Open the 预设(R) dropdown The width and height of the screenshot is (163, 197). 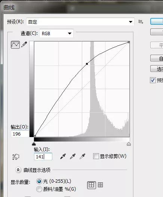point(80,22)
